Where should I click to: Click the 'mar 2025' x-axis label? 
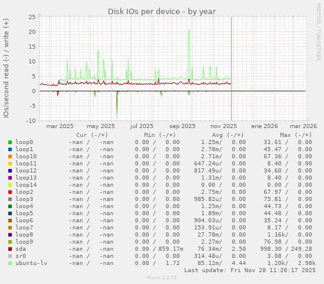pyautogui.click(x=60, y=126)
